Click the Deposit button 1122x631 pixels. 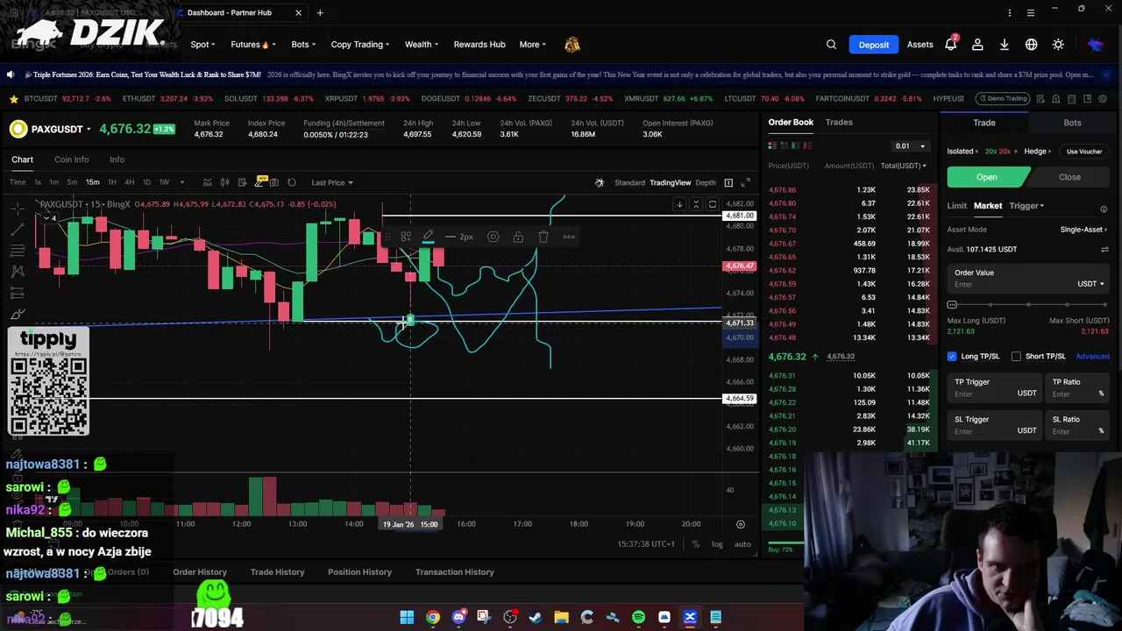tap(874, 45)
